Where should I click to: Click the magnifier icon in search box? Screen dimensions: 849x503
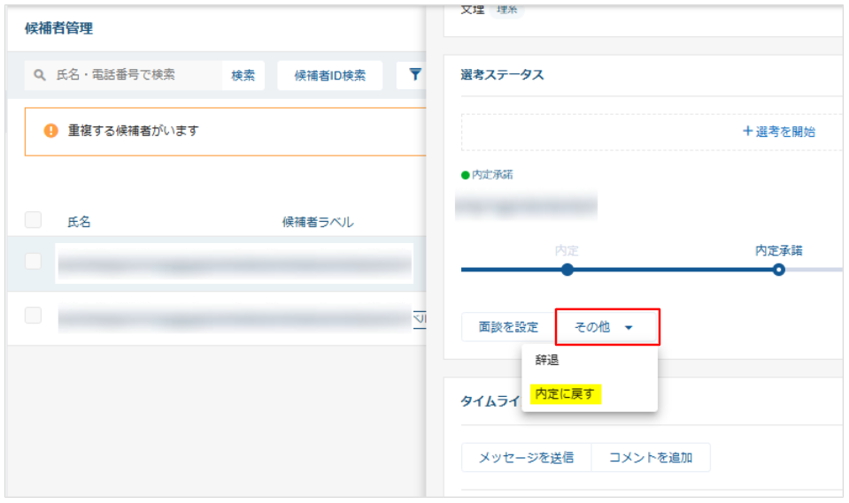tap(40, 76)
